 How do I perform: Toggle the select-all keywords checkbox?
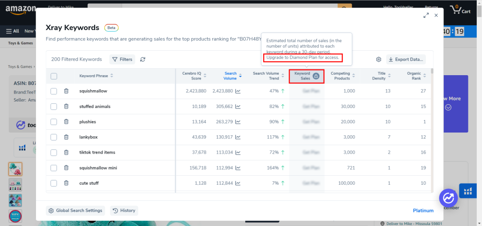click(x=54, y=76)
